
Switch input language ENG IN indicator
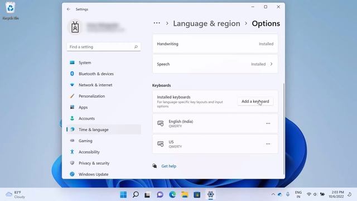pos(298,194)
